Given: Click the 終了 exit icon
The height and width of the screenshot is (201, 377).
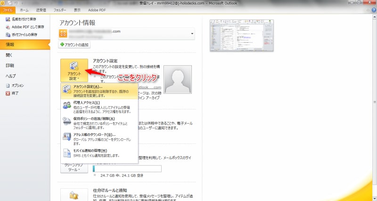Looking at the screenshot, I should (x=8, y=93).
